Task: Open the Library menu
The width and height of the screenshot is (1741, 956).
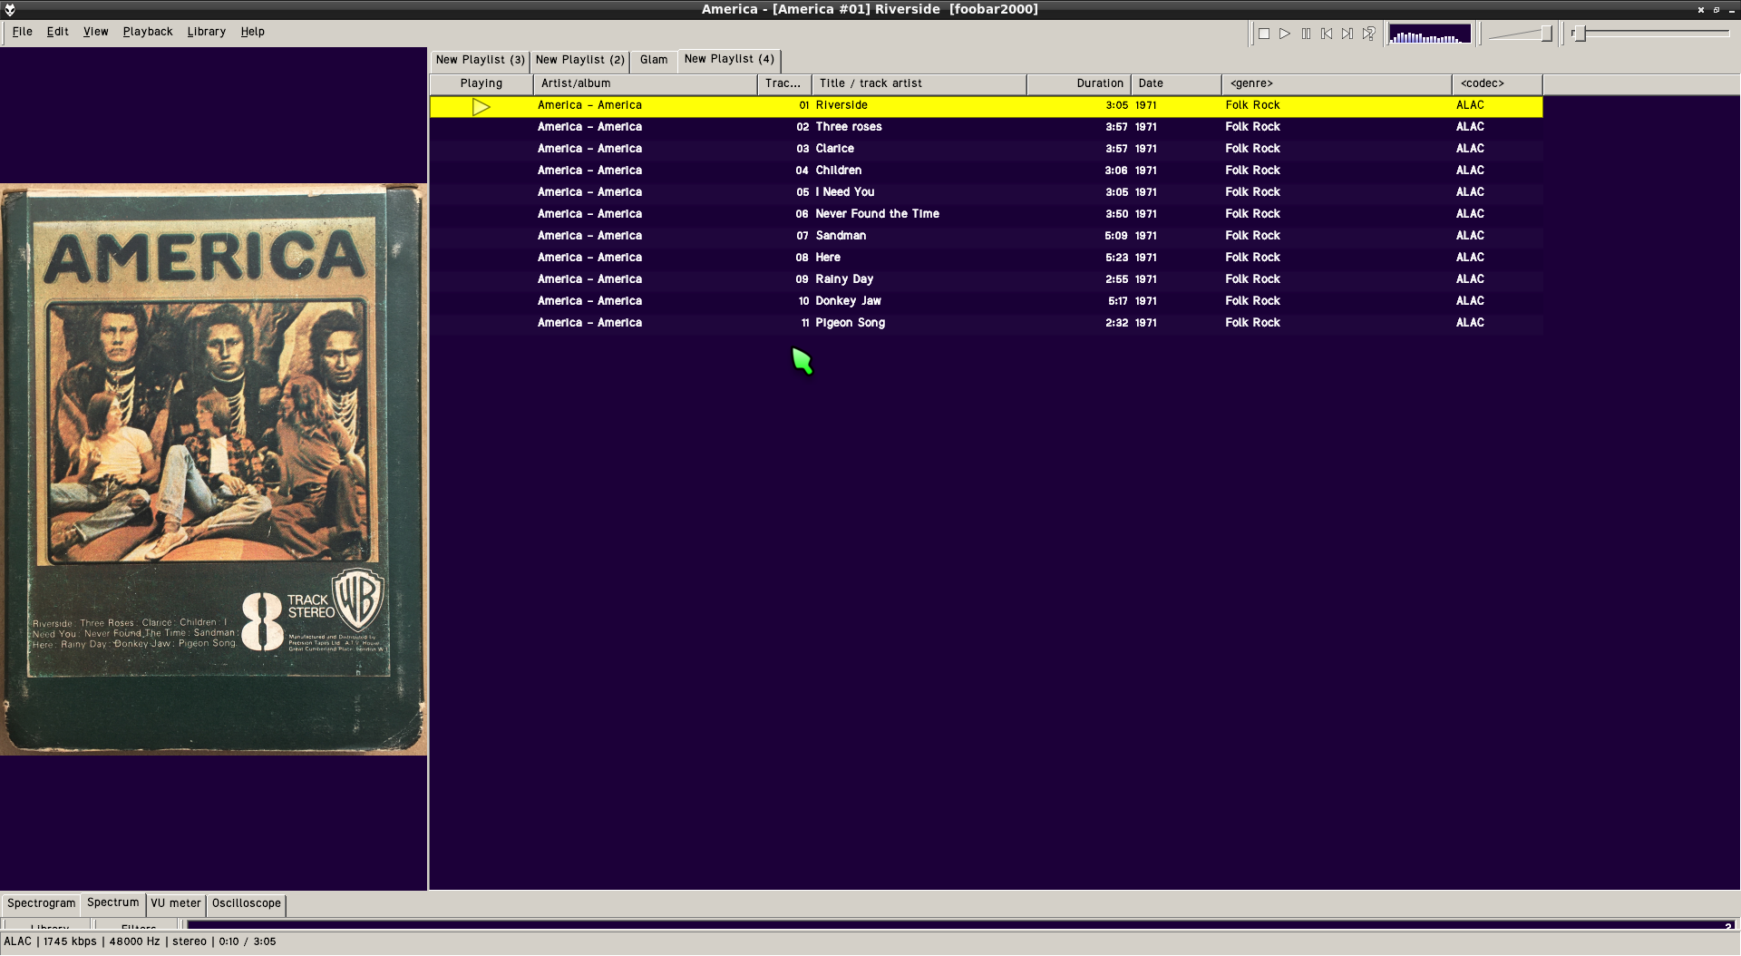Action: pyautogui.click(x=207, y=32)
